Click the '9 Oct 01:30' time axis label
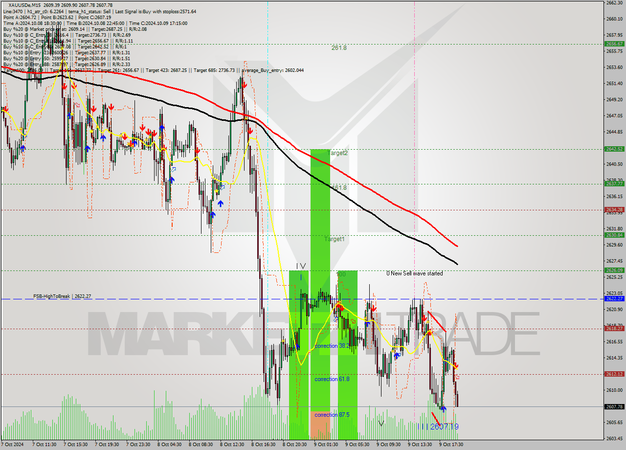This screenshot has height=450, width=626. pyautogui.click(x=326, y=445)
